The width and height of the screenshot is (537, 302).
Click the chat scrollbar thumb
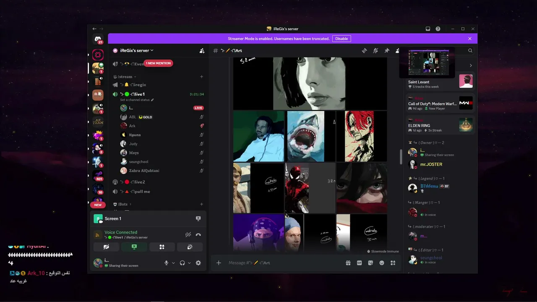tap(401, 156)
